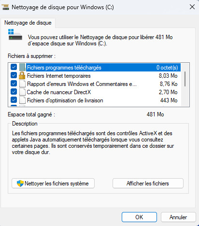Uncheck the Fichiers programmes téléchargés checkbox
199x226 pixels.
tap(14, 67)
